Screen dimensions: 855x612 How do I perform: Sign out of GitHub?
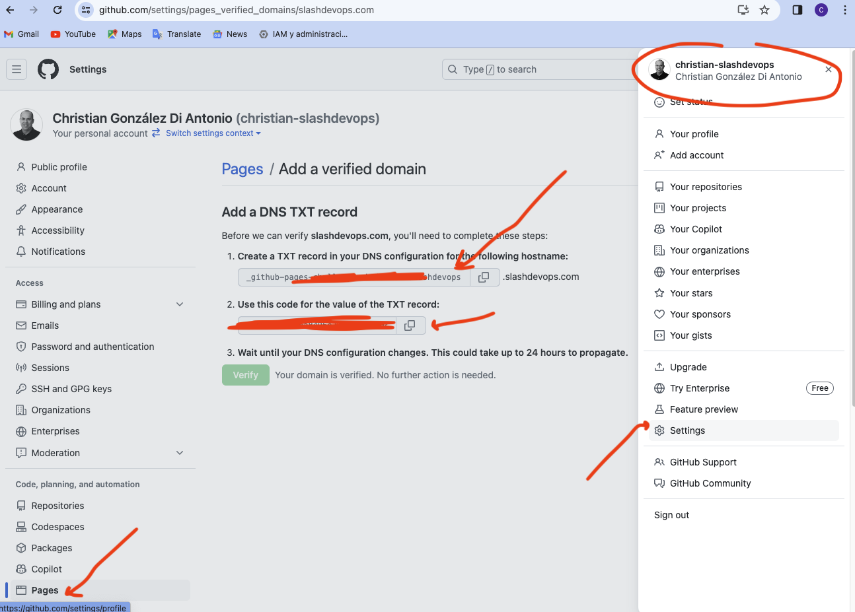744,515
